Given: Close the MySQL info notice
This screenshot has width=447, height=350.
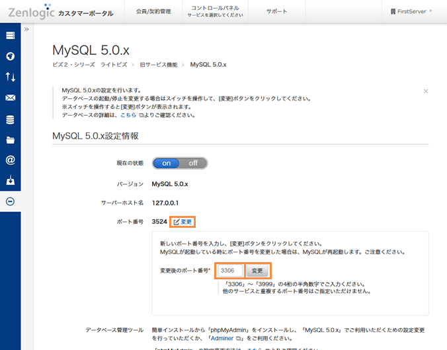Looking at the screenshot, I should pyautogui.click(x=426, y=91).
